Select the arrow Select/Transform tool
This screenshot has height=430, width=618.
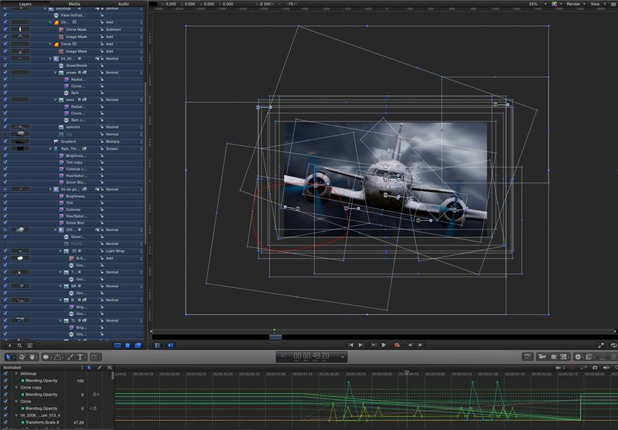coord(9,357)
